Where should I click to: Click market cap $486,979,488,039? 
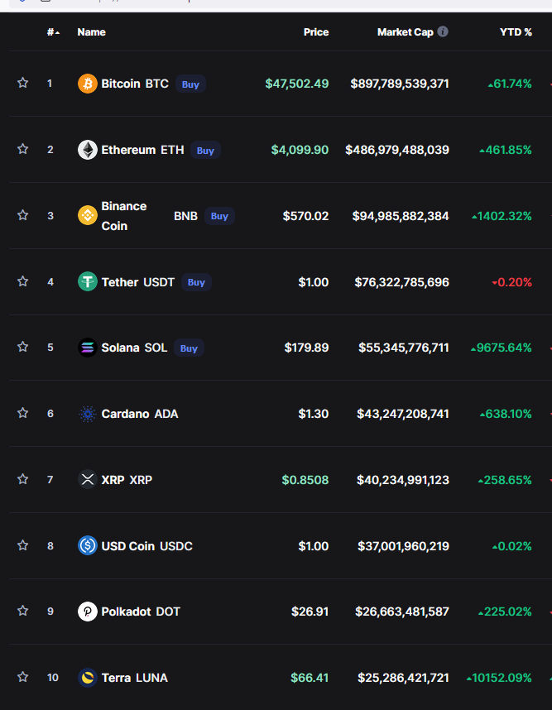tap(397, 150)
